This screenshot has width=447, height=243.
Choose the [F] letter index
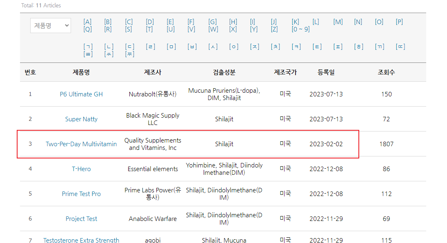191,22
